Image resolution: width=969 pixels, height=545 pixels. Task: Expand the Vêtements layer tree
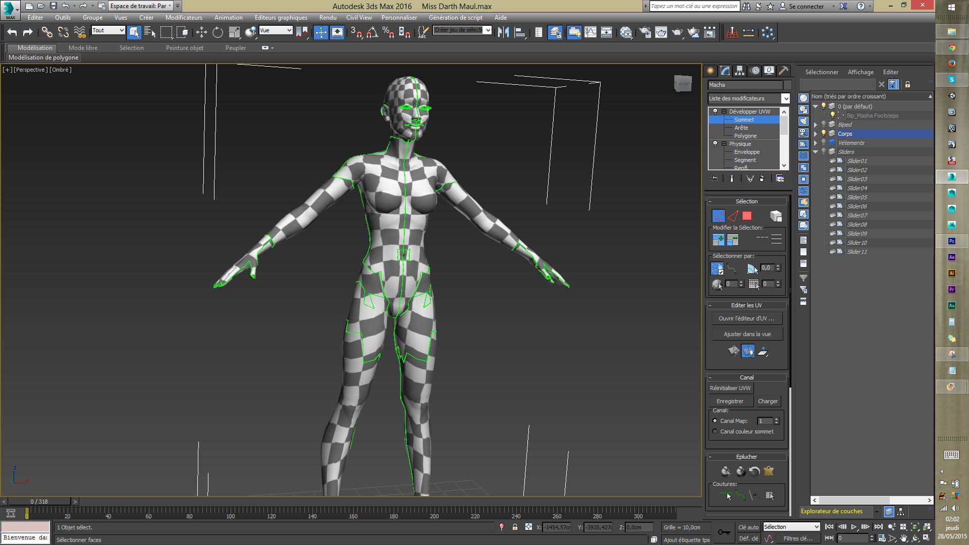point(815,143)
